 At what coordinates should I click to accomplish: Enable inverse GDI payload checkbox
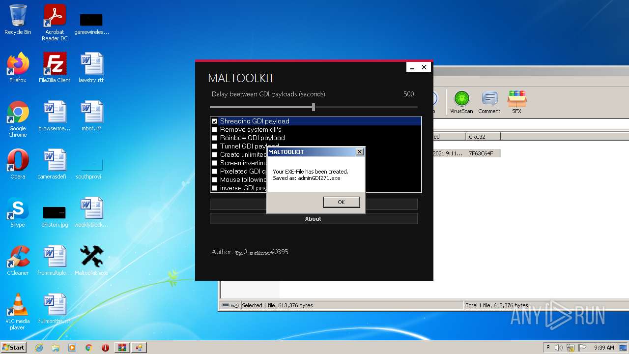(214, 188)
